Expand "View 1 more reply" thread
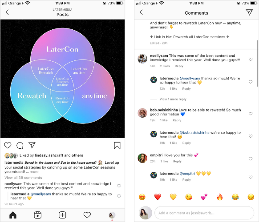Screen dimensions: 259x222 [x=173, y=99]
